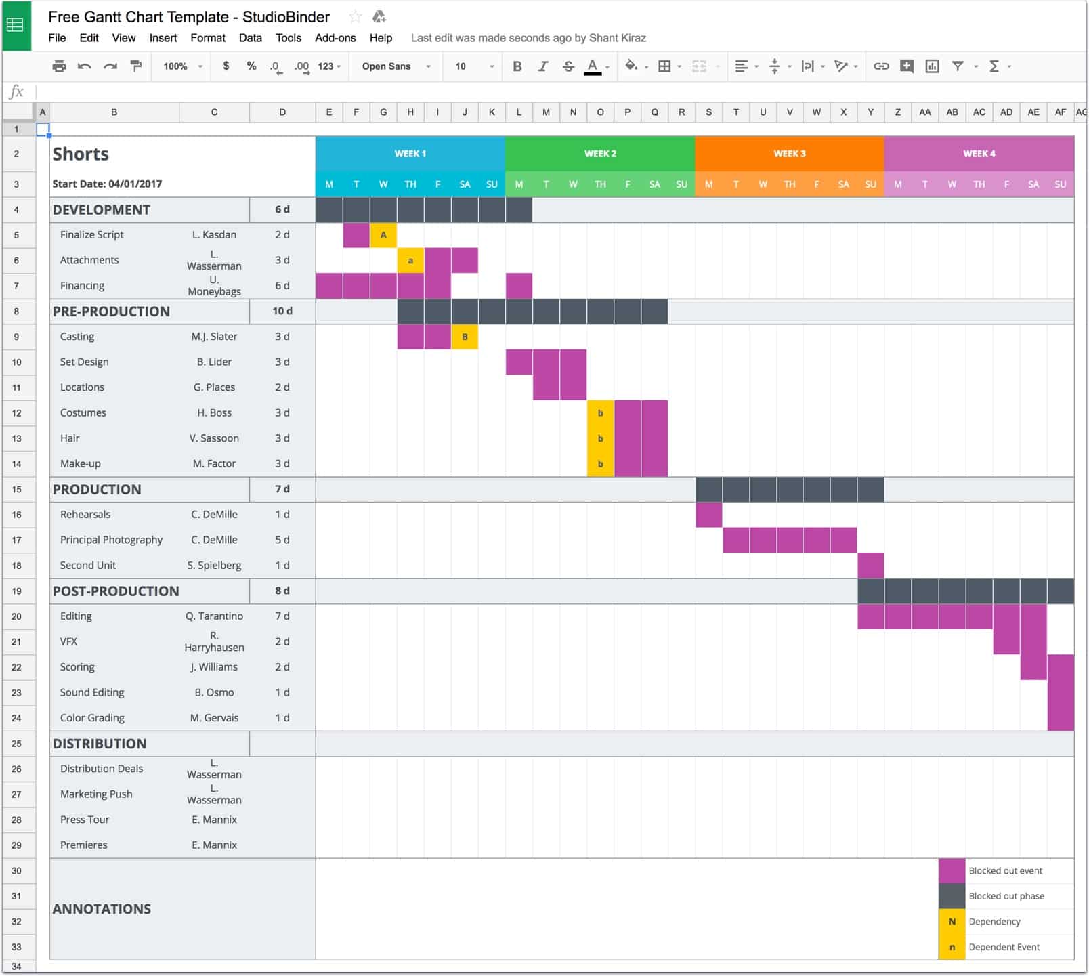Select the Print icon

pos(58,66)
